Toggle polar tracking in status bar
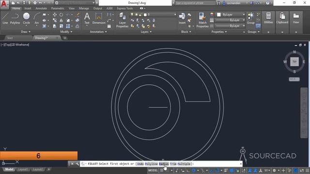Image resolution: width=310 pixels, height=174 pixels. coord(194,171)
